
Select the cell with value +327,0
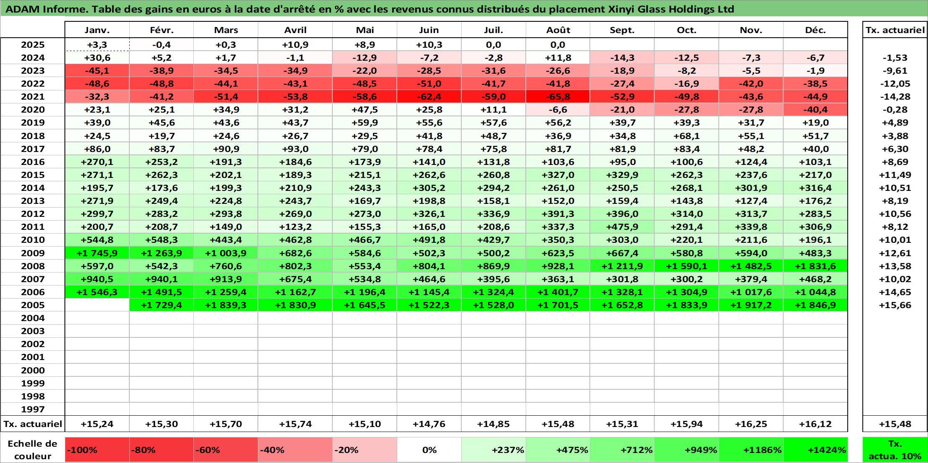558,175
